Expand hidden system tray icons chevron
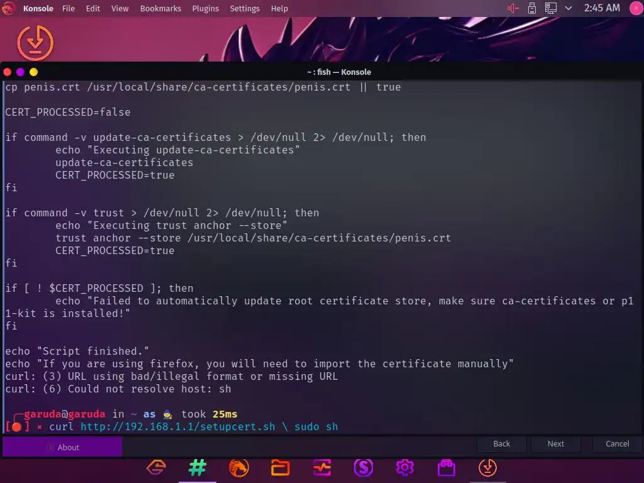The width and height of the screenshot is (644, 483). click(569, 8)
